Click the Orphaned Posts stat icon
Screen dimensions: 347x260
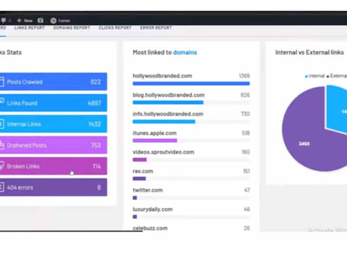point(2,145)
